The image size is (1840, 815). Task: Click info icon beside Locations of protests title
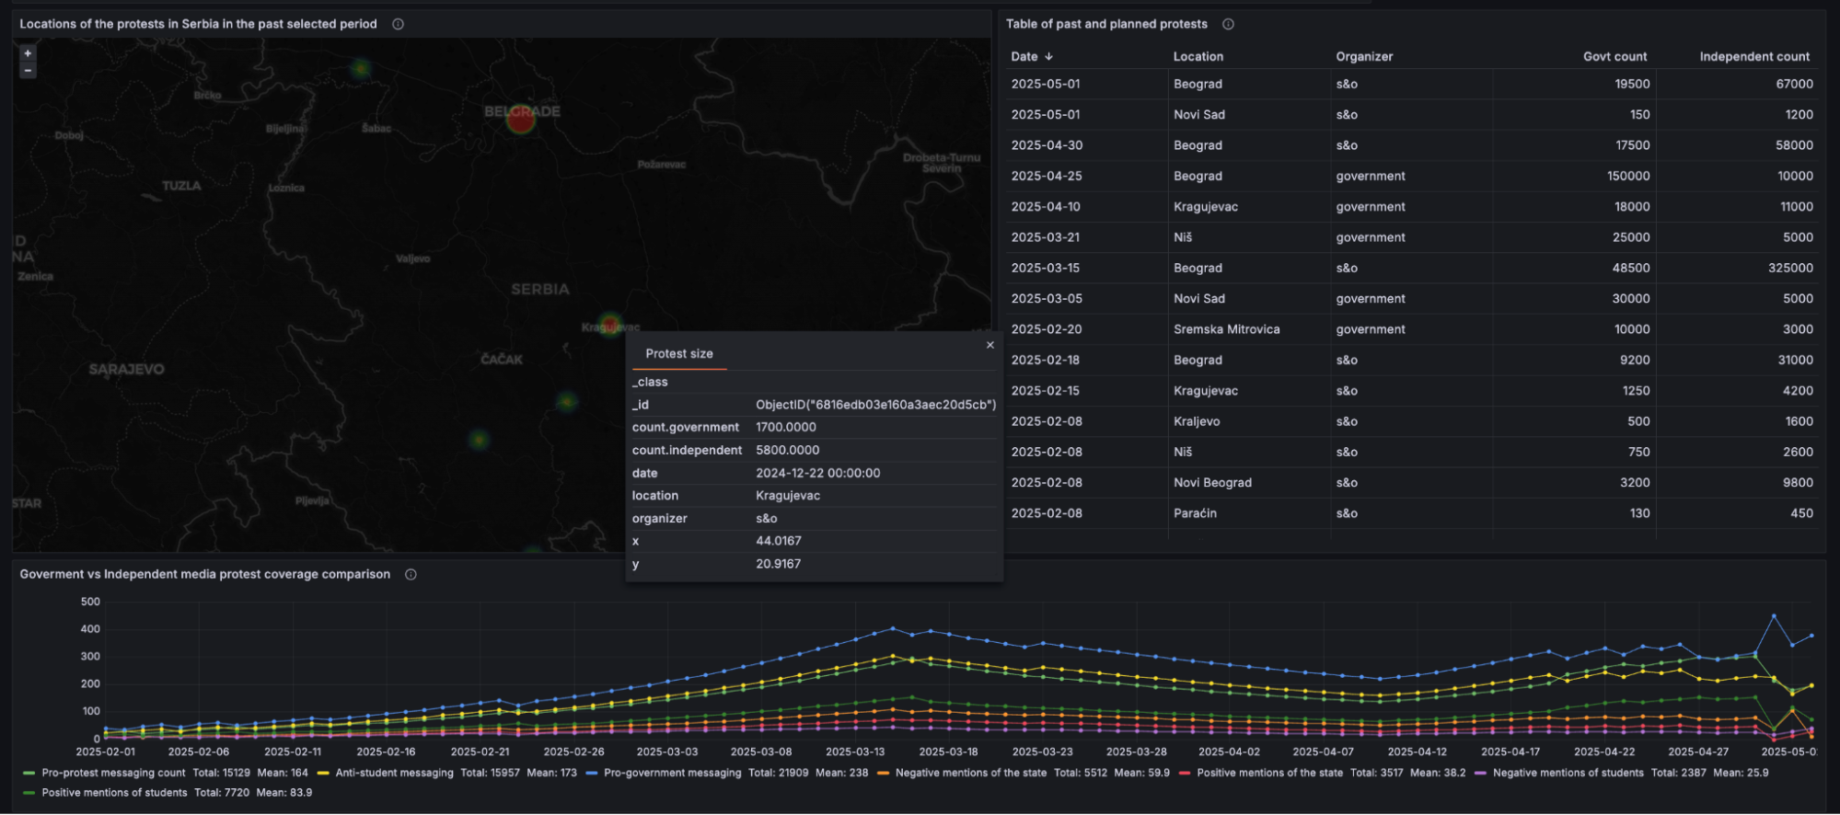pyautogui.click(x=398, y=24)
